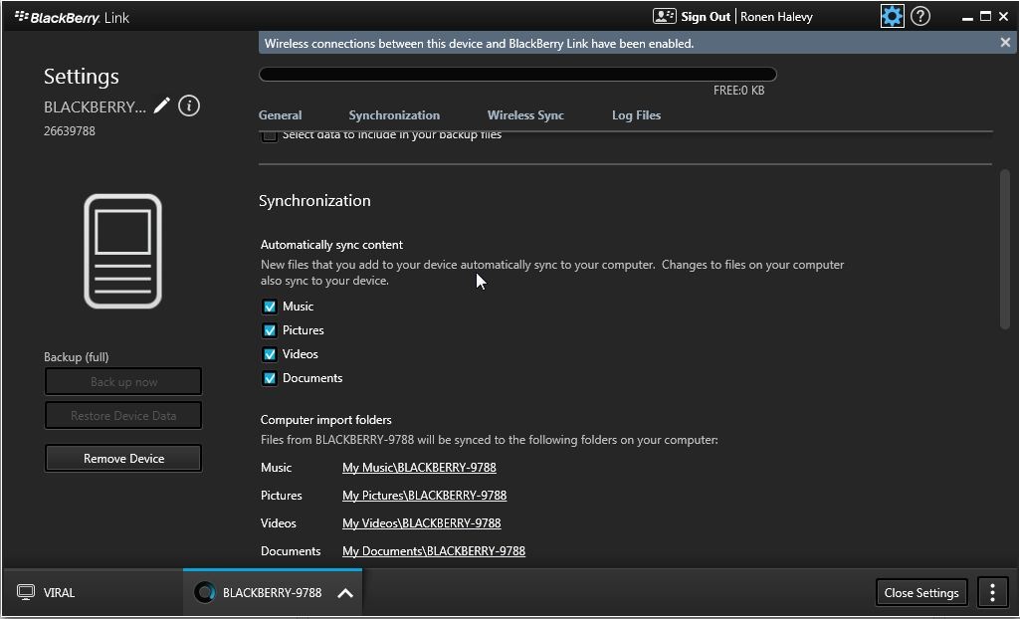Toggle the Videos sync checkbox
The height and width of the screenshot is (619, 1020).
pyautogui.click(x=270, y=354)
